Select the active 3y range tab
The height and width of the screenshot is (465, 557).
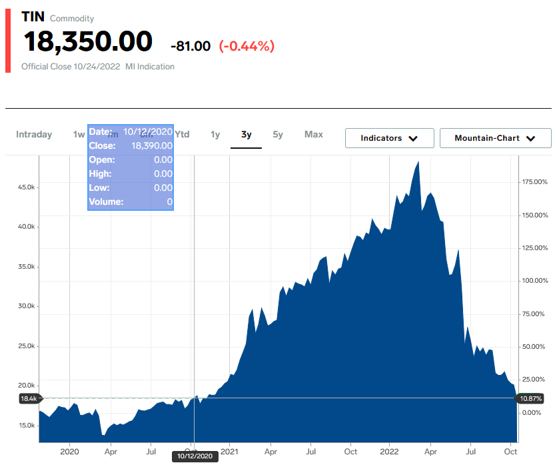coord(247,135)
